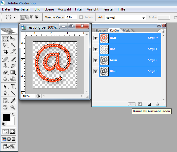Image resolution: width=177 pixels, height=152 pixels.
Task: Open the Art Normal dropdown
Action: click(x=125, y=18)
